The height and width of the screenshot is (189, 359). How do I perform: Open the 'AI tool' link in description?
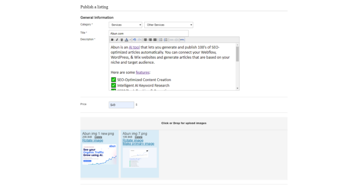[134, 47]
